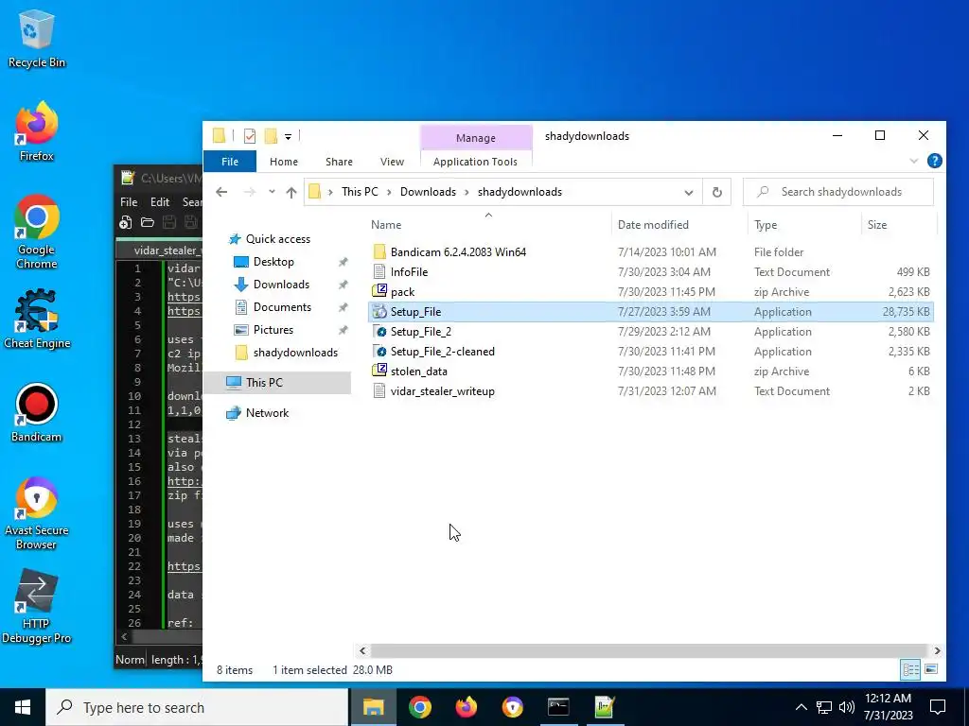Click Open file icon in Notepad++ toolbar
969x726 pixels.
147,222
